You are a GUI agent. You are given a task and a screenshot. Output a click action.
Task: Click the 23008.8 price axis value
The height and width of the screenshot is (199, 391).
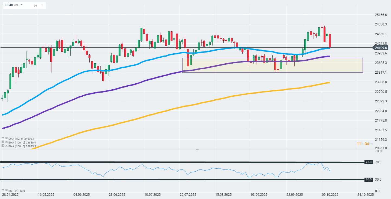click(x=381, y=82)
